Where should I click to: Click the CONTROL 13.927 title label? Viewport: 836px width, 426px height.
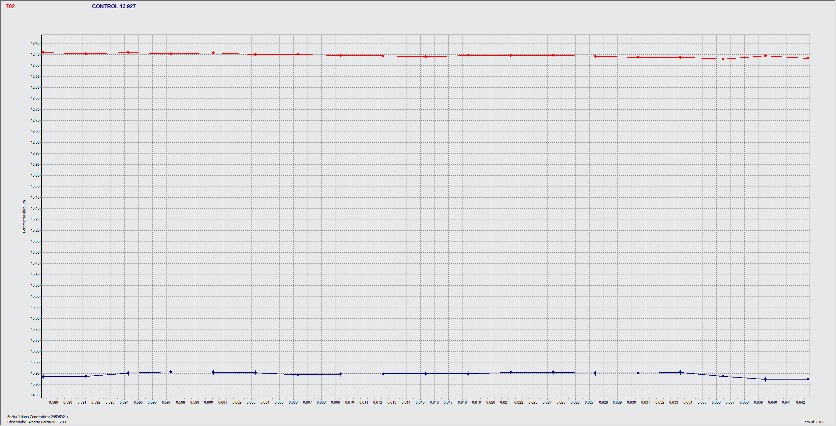click(x=114, y=6)
